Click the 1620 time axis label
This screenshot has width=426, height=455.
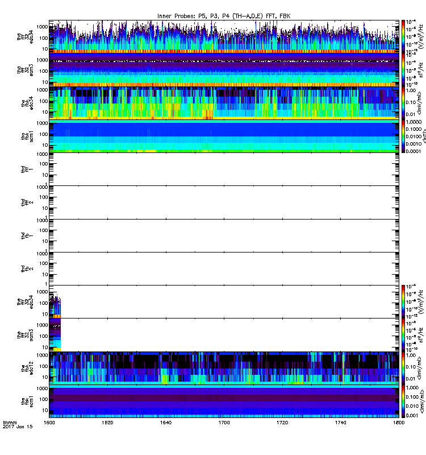[107, 423]
